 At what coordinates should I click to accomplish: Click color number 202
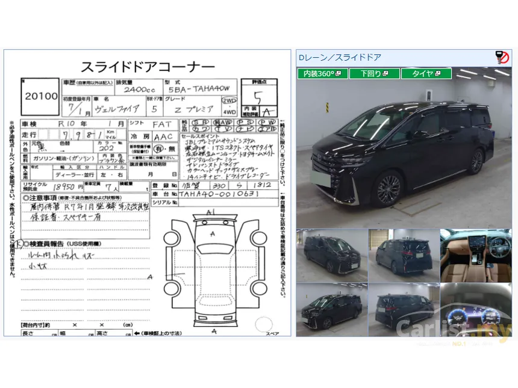click(107, 149)
